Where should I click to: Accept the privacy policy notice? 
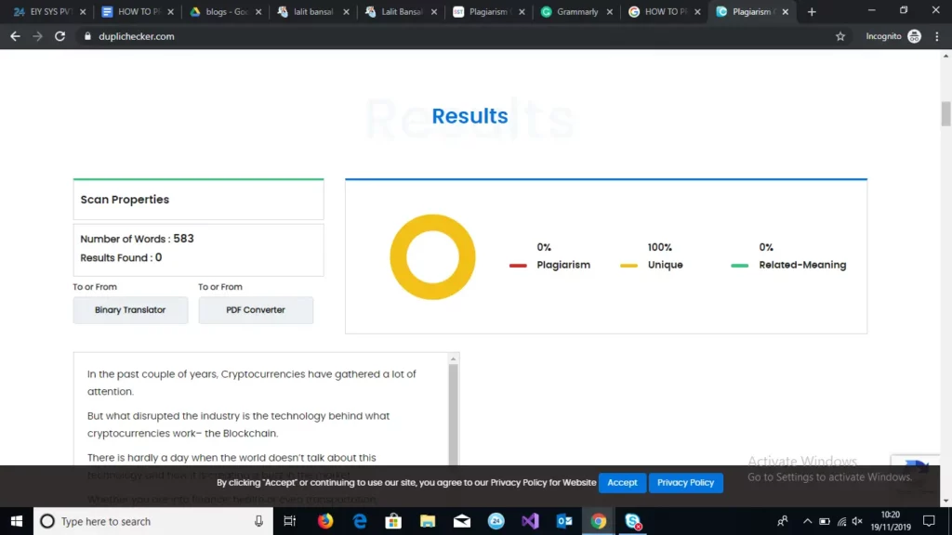(x=622, y=483)
